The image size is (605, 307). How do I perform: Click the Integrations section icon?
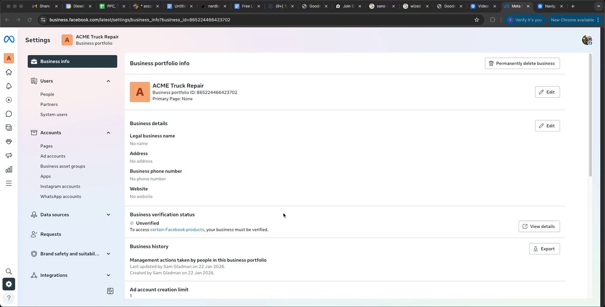[34, 275]
